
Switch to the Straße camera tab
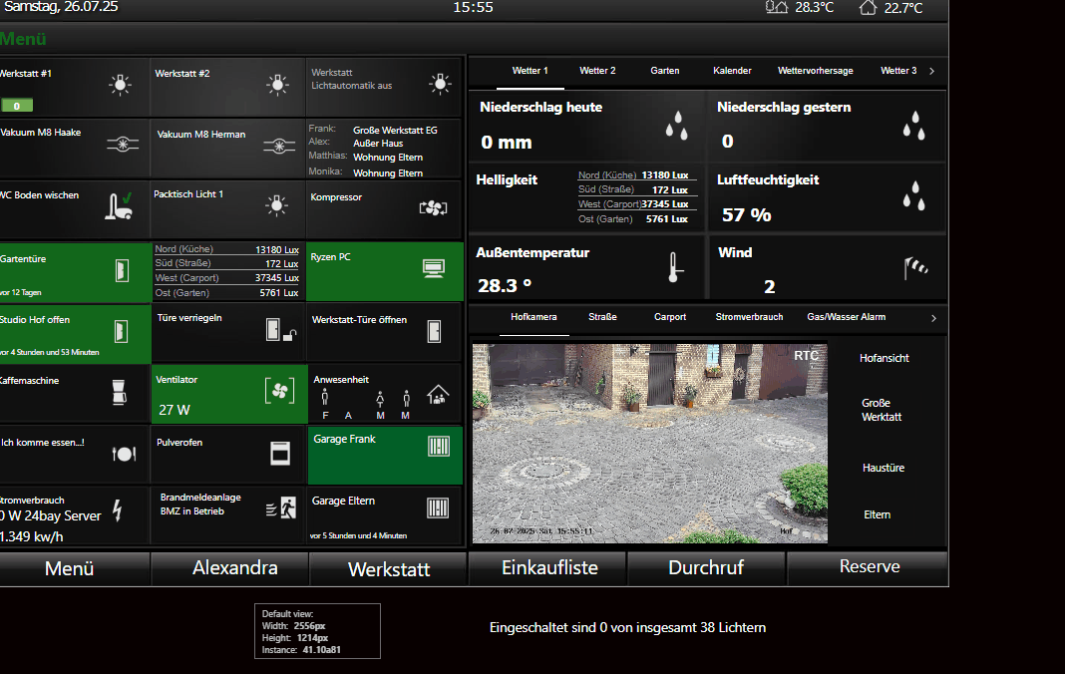tap(602, 317)
